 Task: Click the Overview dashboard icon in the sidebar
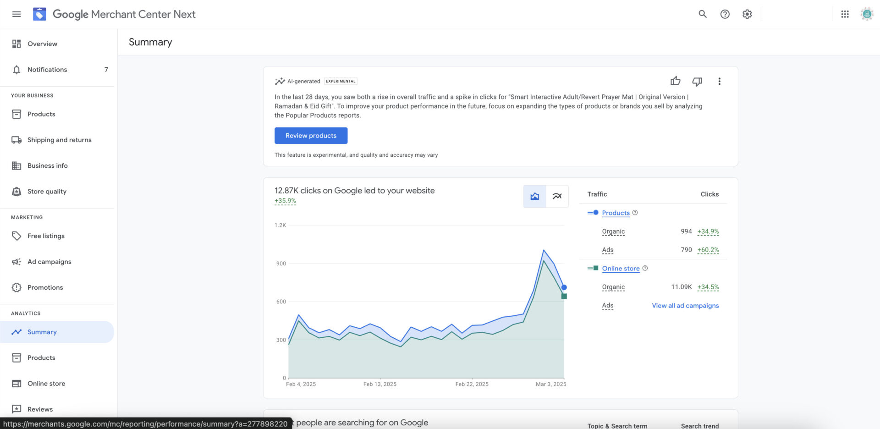(x=16, y=44)
